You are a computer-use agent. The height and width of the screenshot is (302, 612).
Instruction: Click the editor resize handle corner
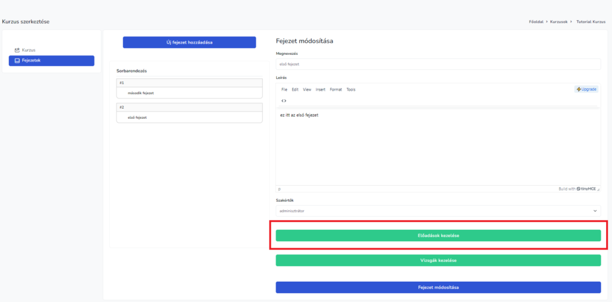598,189
